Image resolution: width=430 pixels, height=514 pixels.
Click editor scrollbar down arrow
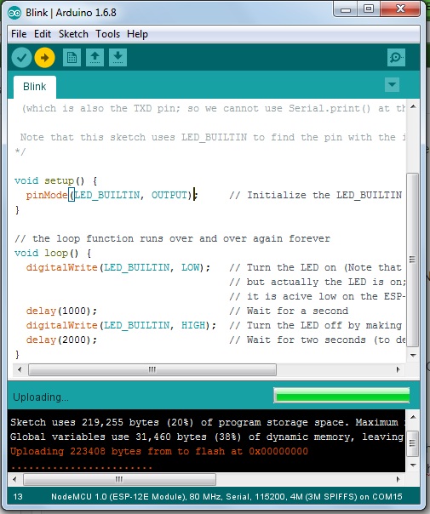[x=413, y=356]
